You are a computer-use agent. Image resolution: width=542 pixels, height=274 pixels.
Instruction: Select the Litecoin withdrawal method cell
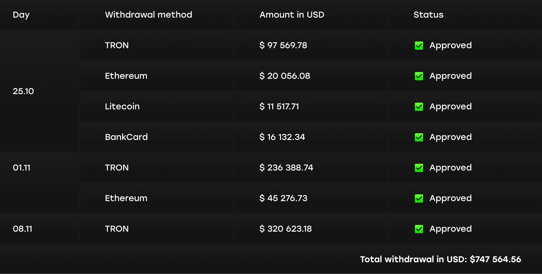point(122,106)
